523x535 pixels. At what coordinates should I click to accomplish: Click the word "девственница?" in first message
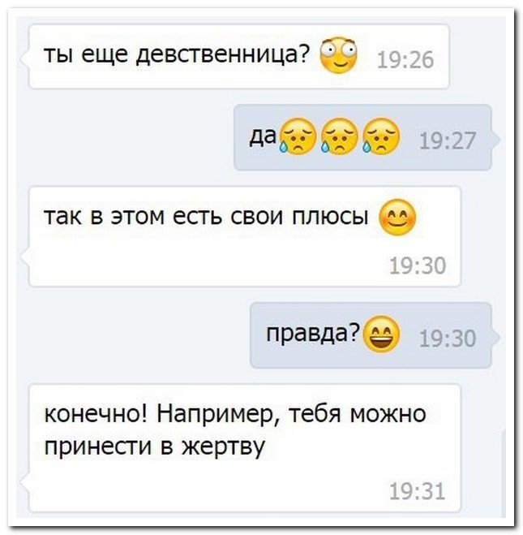pyautogui.click(x=223, y=54)
